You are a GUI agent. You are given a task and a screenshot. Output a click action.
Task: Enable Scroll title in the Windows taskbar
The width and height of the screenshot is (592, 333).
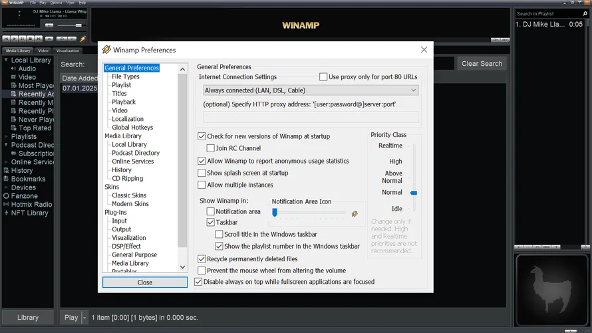[x=219, y=234]
